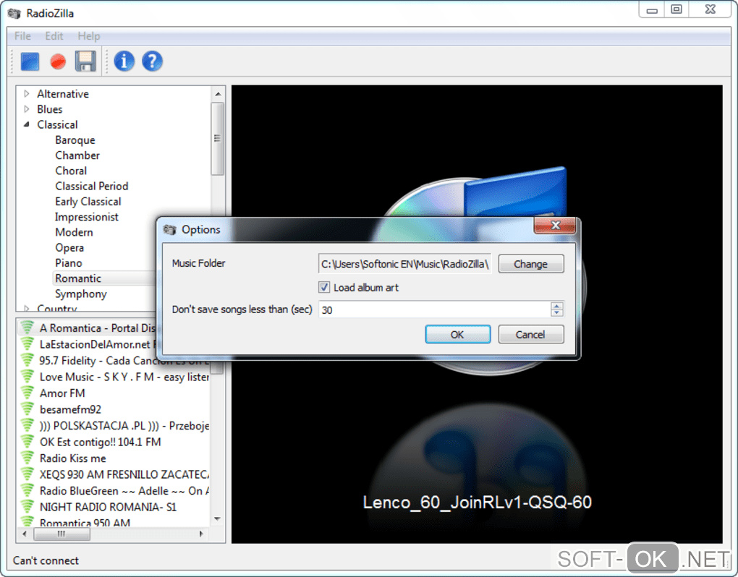The image size is (738, 577).
Task: Click the station list scroll down arrow
Action: 218,519
